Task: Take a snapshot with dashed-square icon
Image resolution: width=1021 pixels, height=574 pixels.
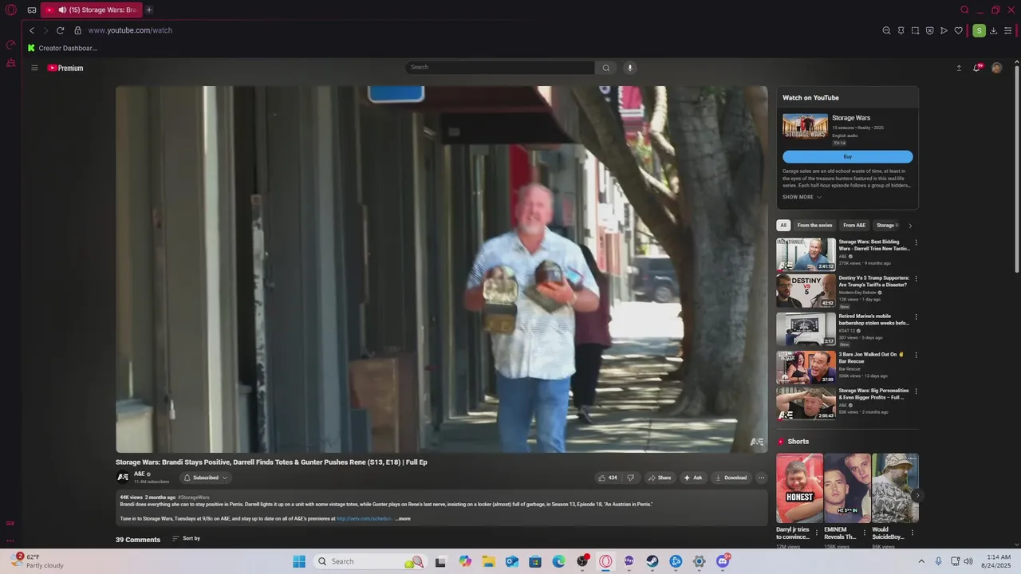Action: coord(915,30)
